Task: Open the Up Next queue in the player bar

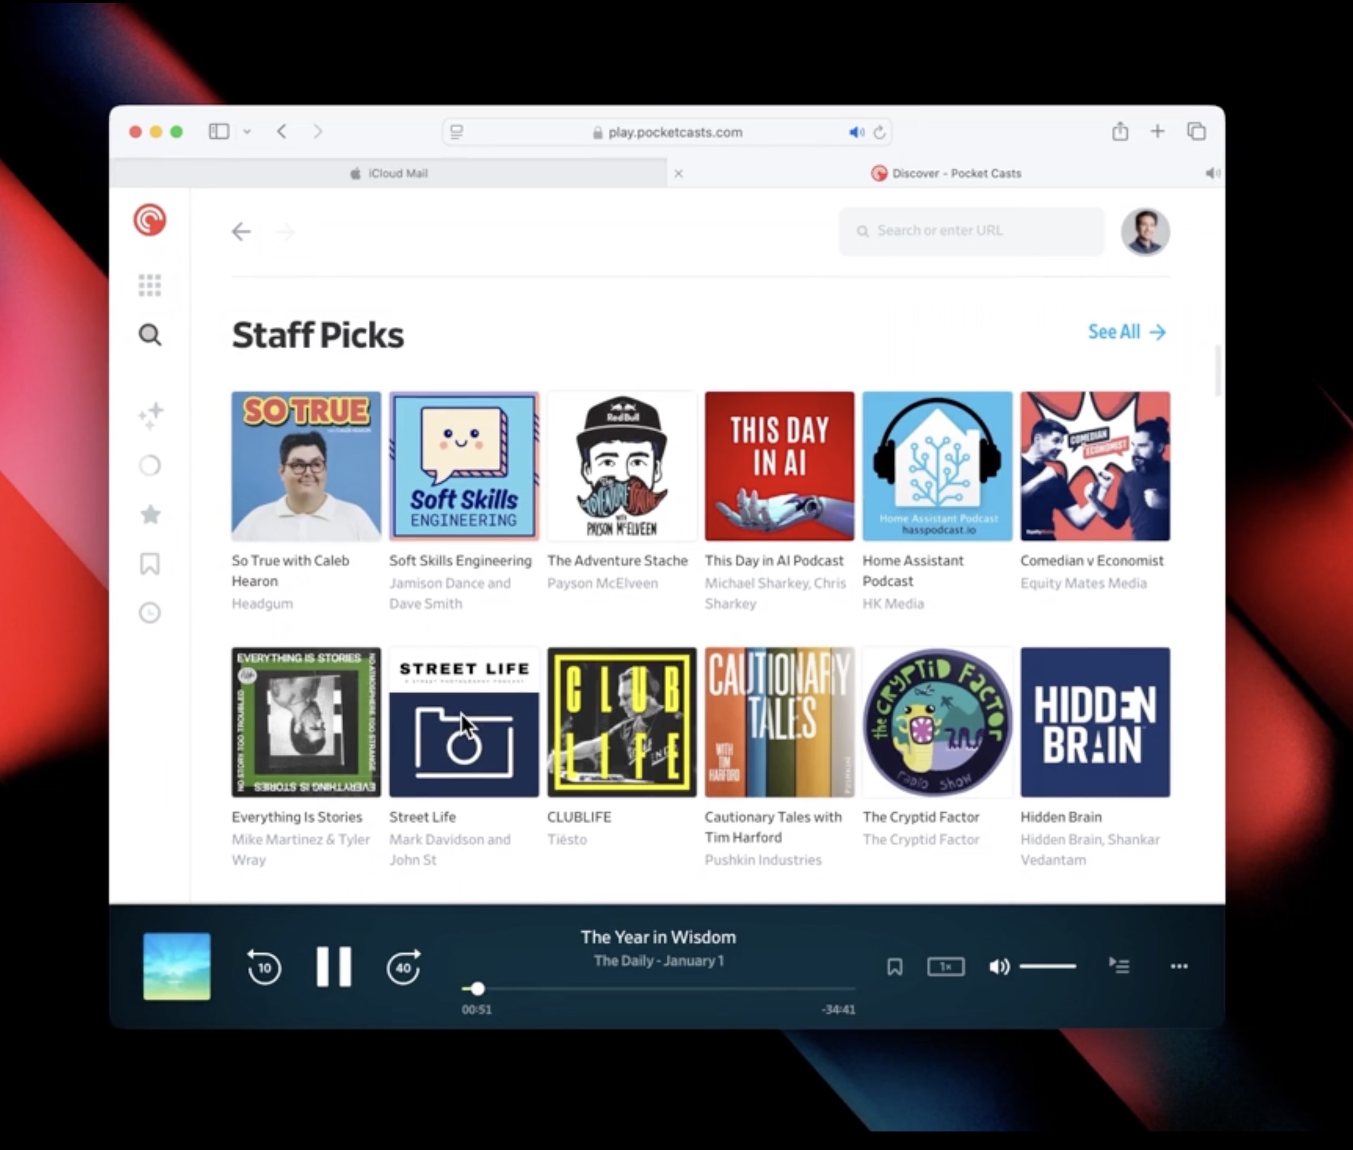Action: [x=1119, y=966]
